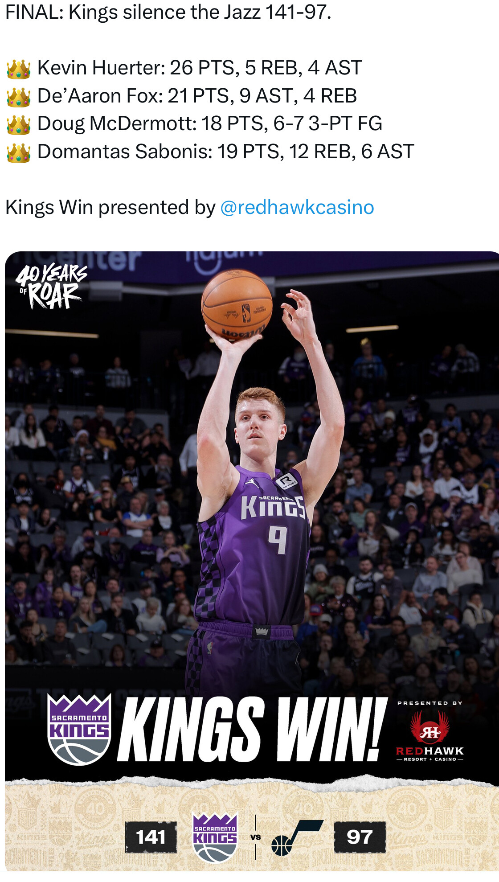This screenshot has width=499, height=882.
Task: Tap the Kevin Huerter stat line
Action: point(200,68)
